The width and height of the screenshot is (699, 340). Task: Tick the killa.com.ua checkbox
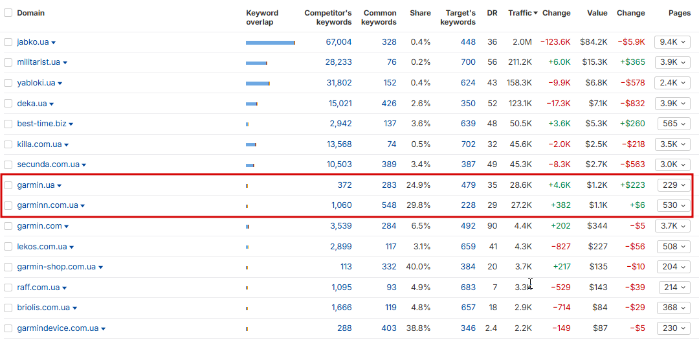click(x=8, y=144)
